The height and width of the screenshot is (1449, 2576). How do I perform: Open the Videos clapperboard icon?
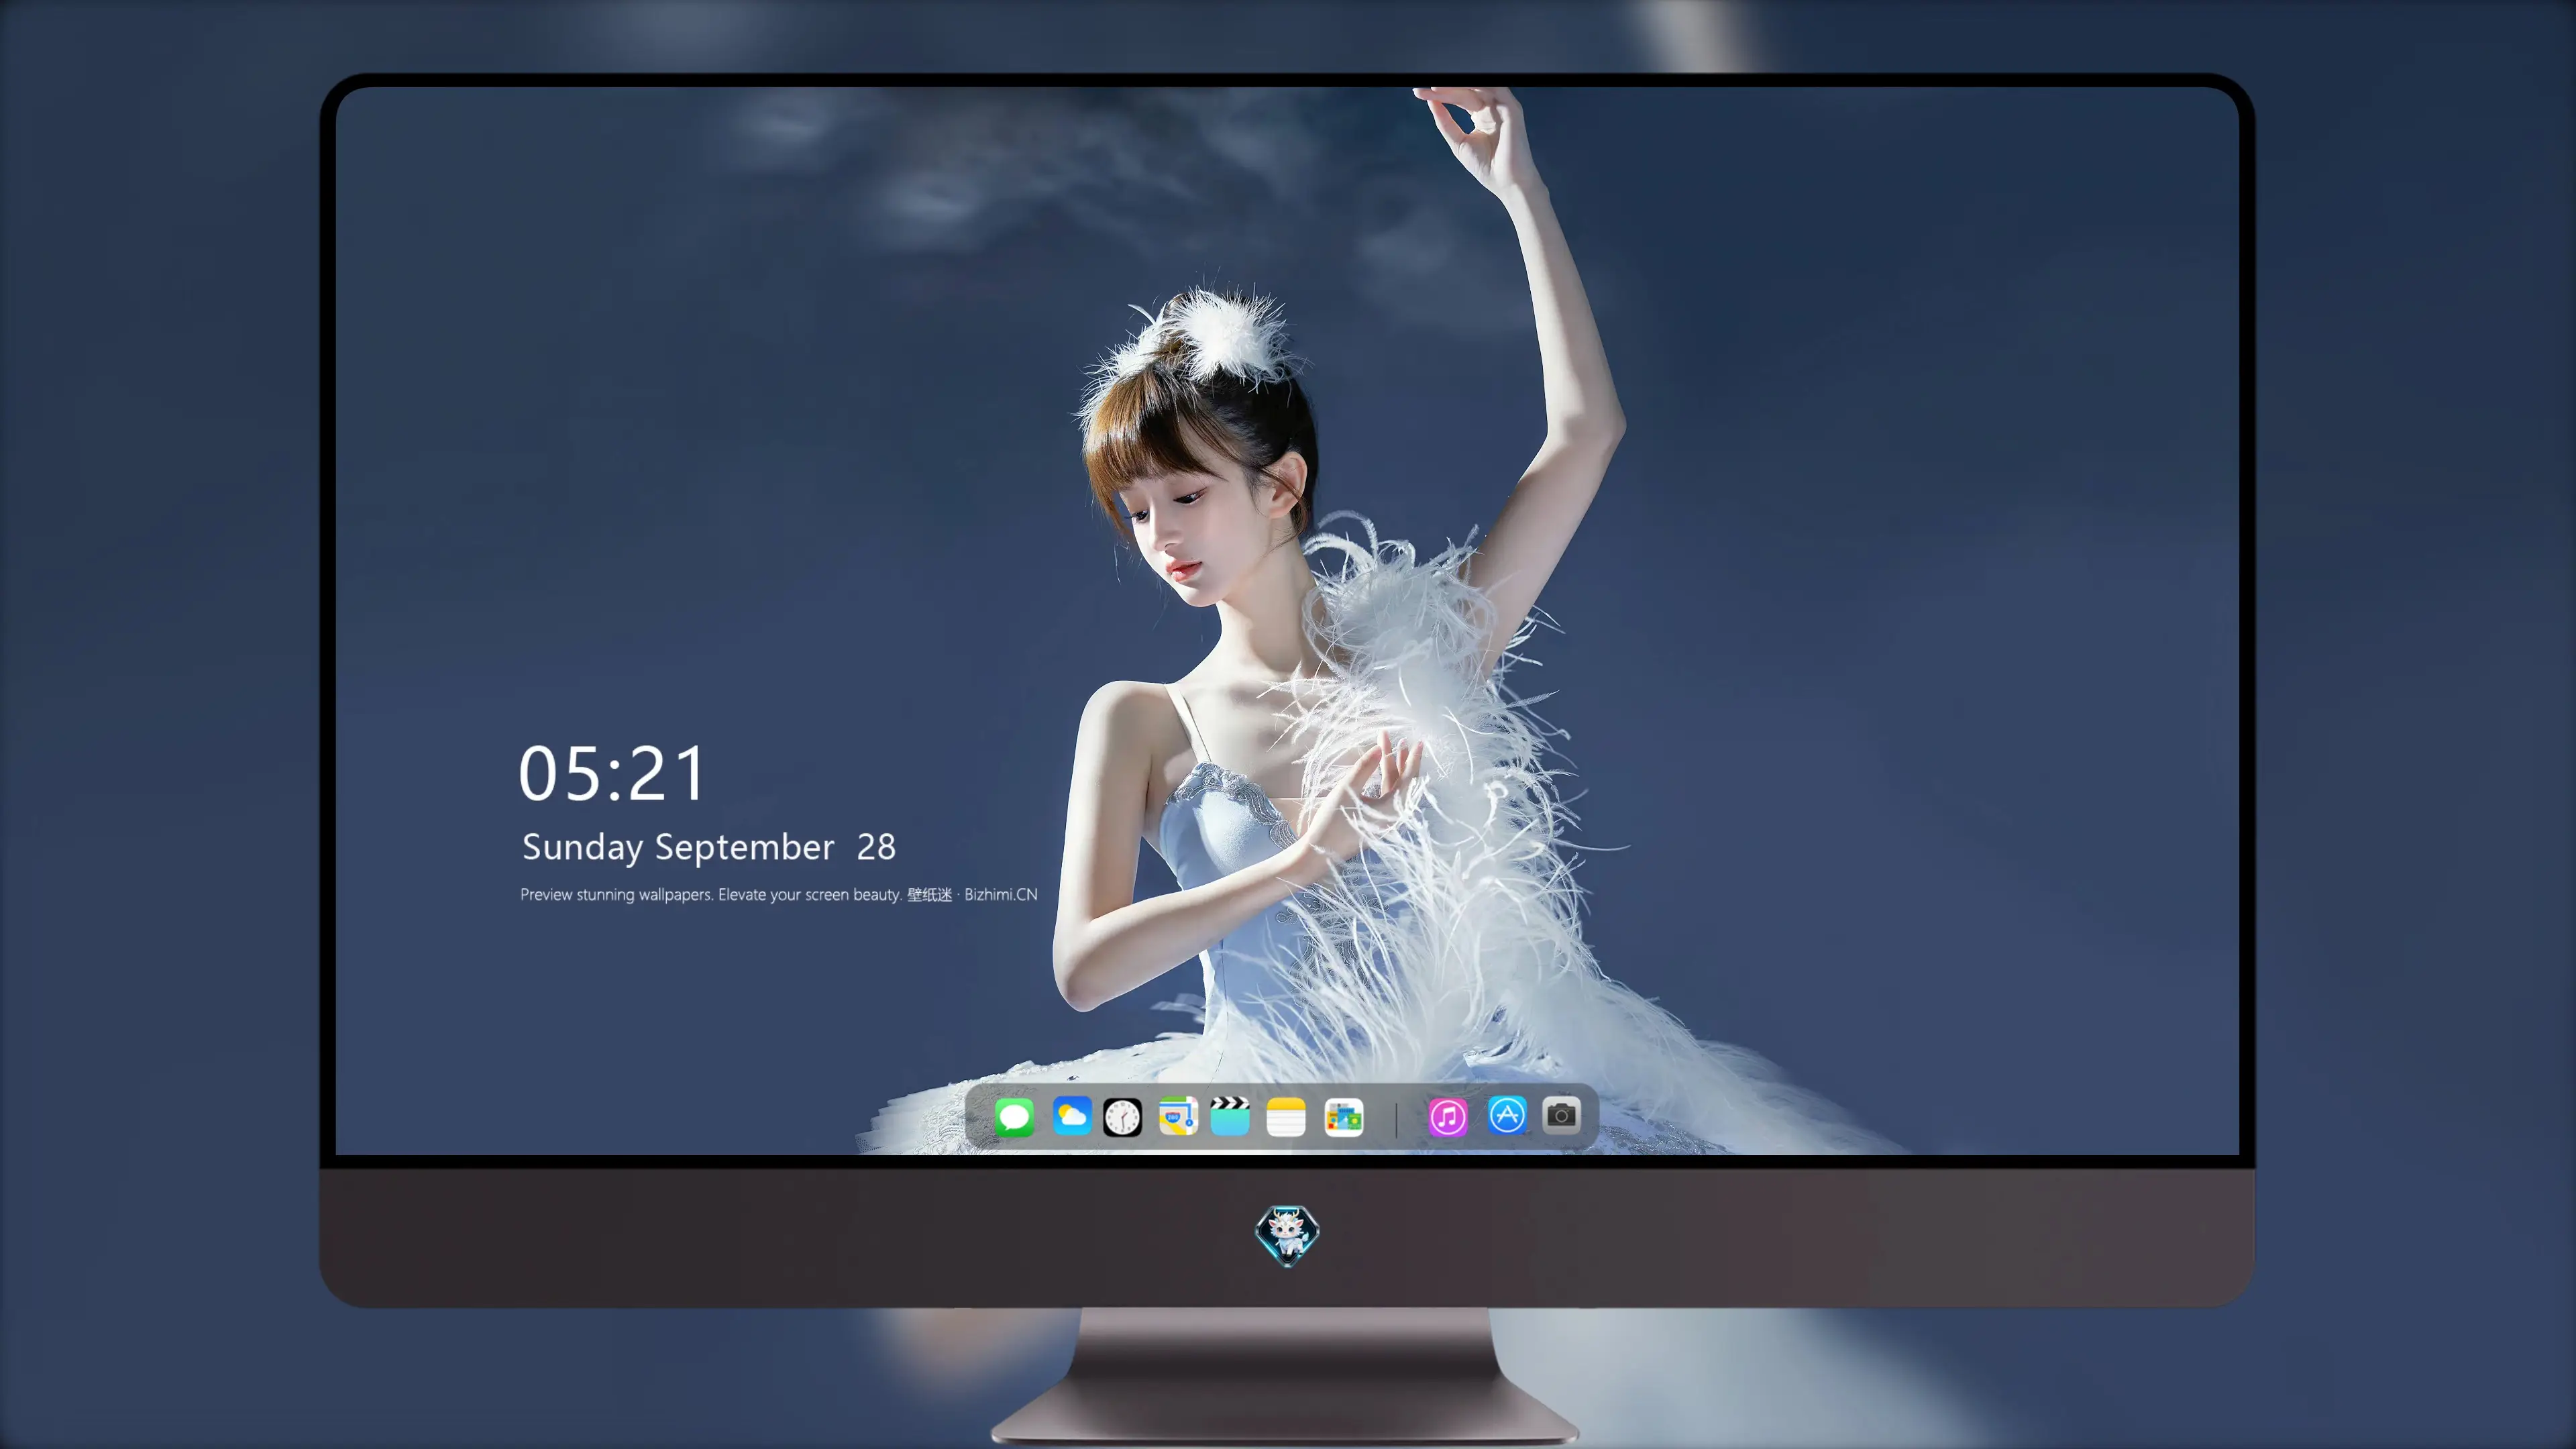tap(1230, 1116)
